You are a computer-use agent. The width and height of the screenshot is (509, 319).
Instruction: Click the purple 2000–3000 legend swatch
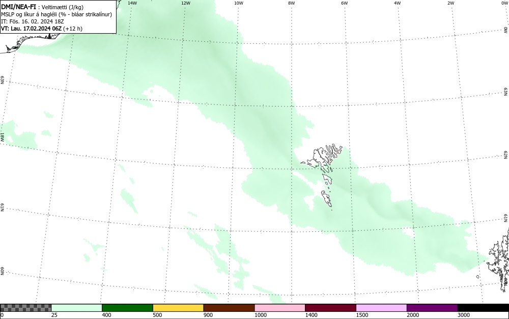point(432,308)
